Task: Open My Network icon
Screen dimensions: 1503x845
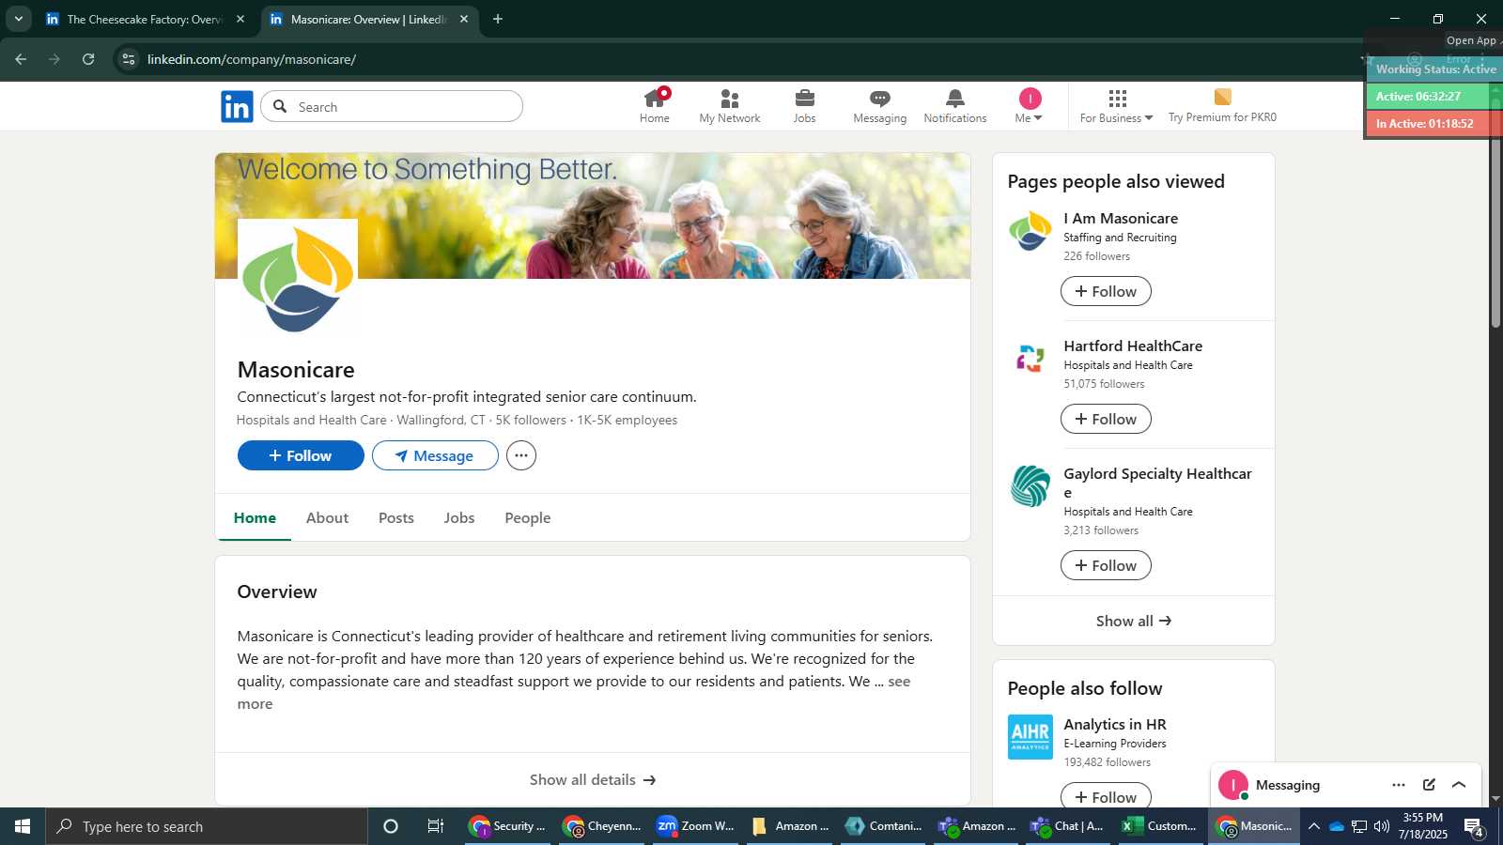Action: 730,106
